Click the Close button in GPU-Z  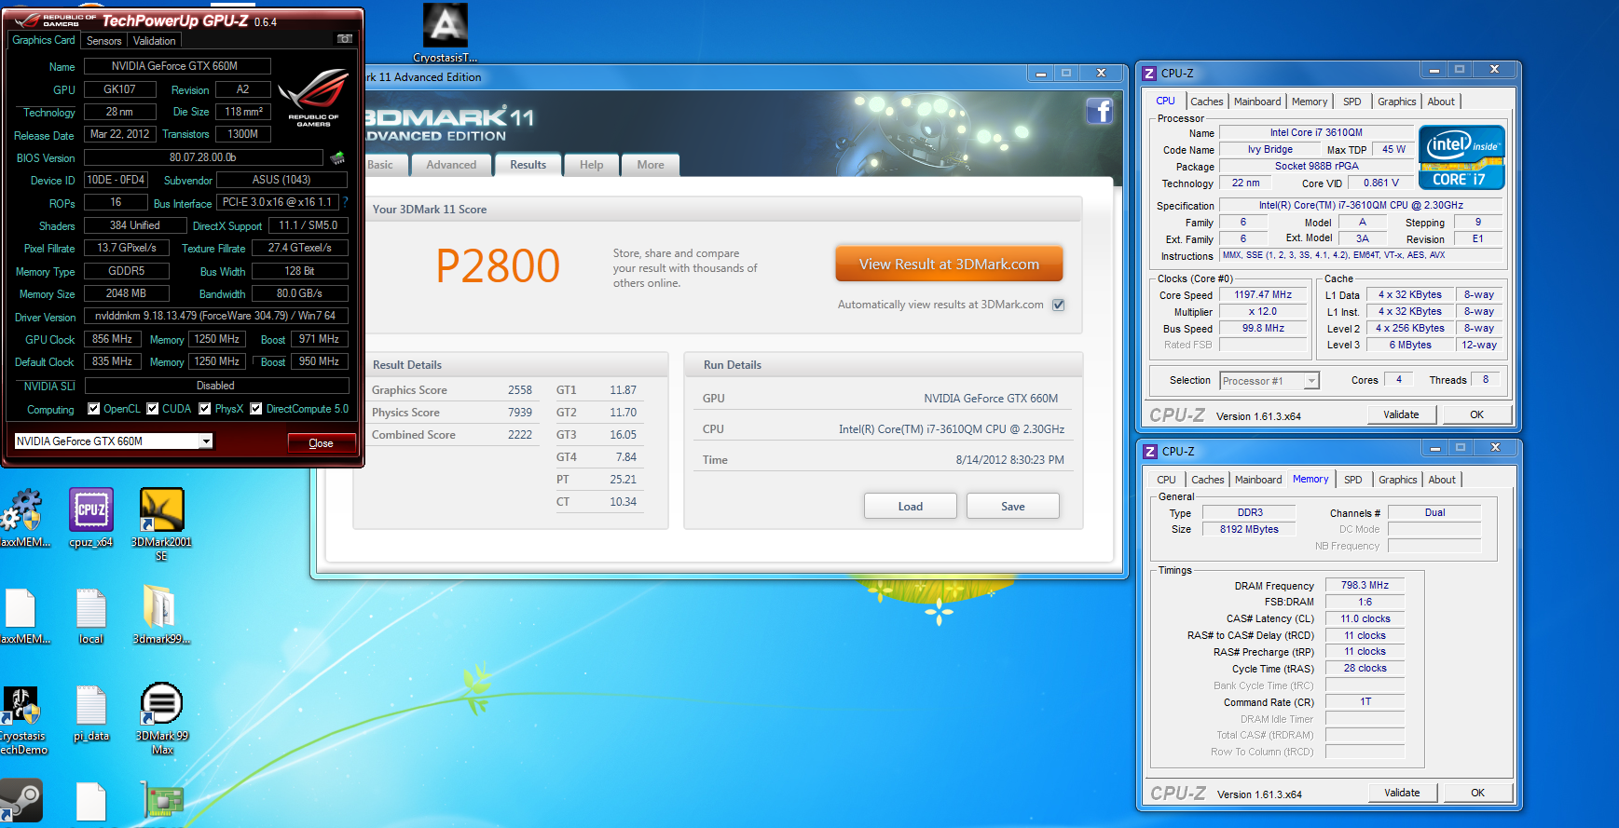click(321, 442)
